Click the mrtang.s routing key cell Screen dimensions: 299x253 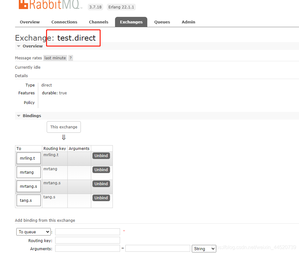click(55, 187)
